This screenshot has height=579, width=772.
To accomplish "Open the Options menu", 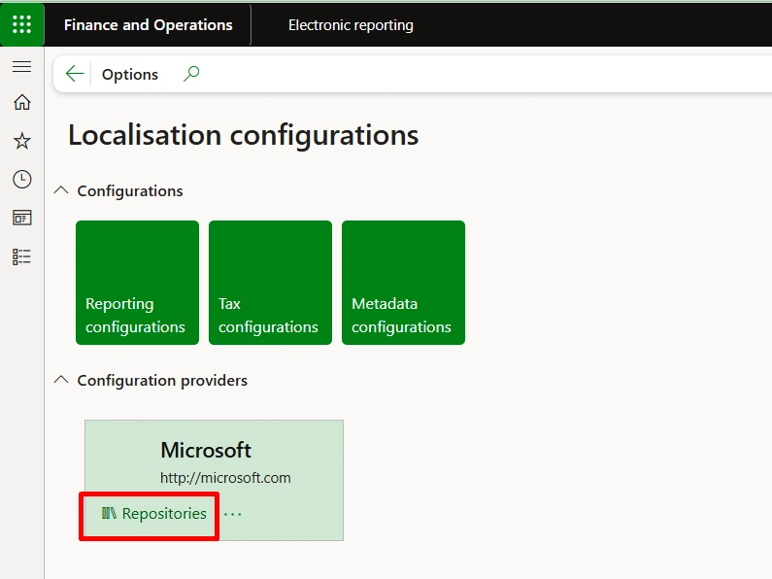I will (x=130, y=75).
